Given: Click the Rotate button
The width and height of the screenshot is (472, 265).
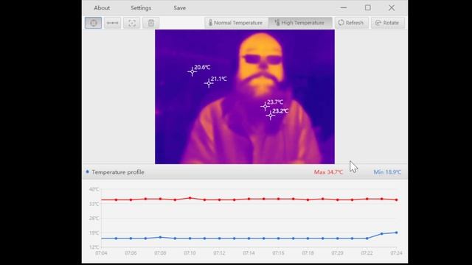Looking at the screenshot, I should pos(388,23).
